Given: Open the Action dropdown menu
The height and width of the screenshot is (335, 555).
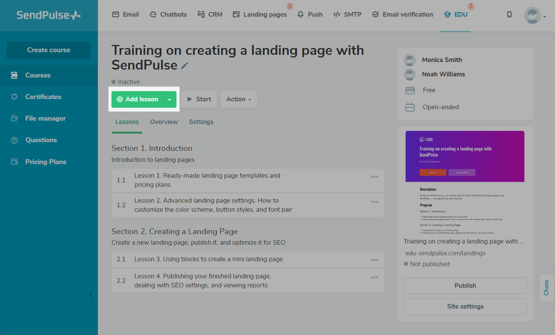Looking at the screenshot, I should 239,99.
